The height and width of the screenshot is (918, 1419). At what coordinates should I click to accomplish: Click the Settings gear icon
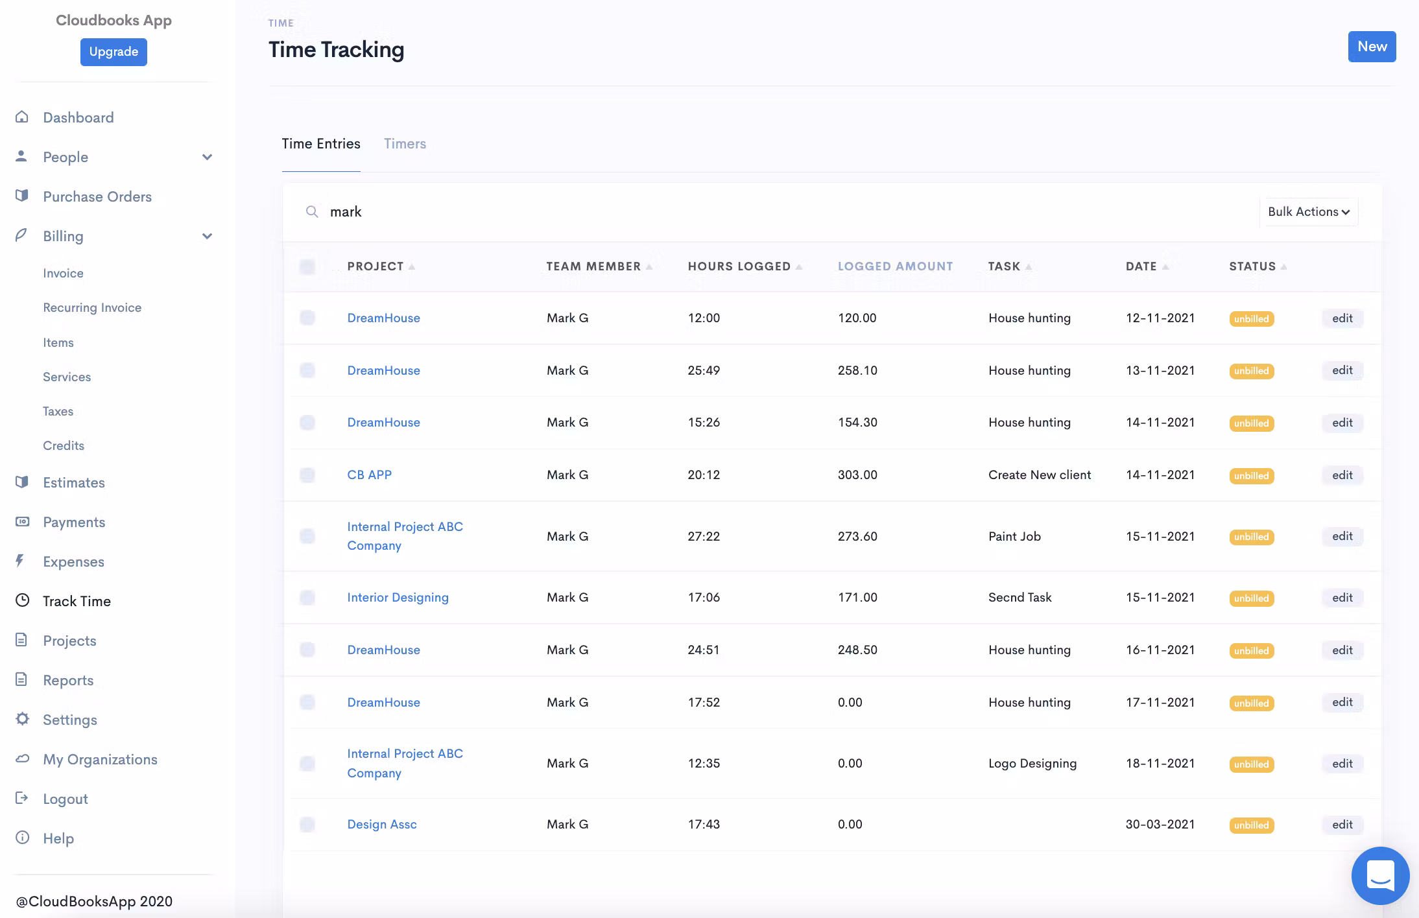tap(22, 719)
